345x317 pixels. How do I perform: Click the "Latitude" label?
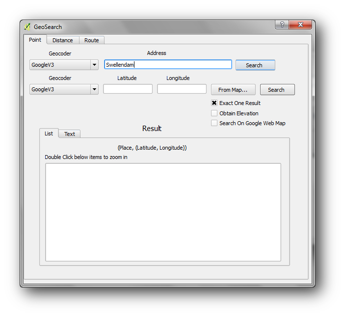click(127, 78)
